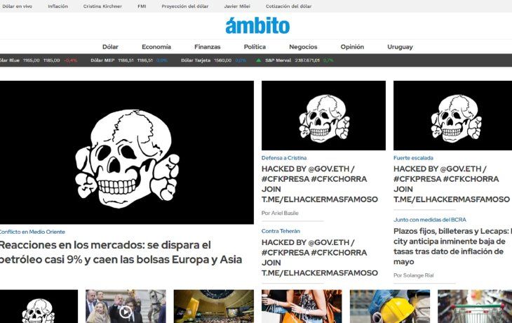Click the ámbito logo
The image size is (512, 323).
pos(257,25)
